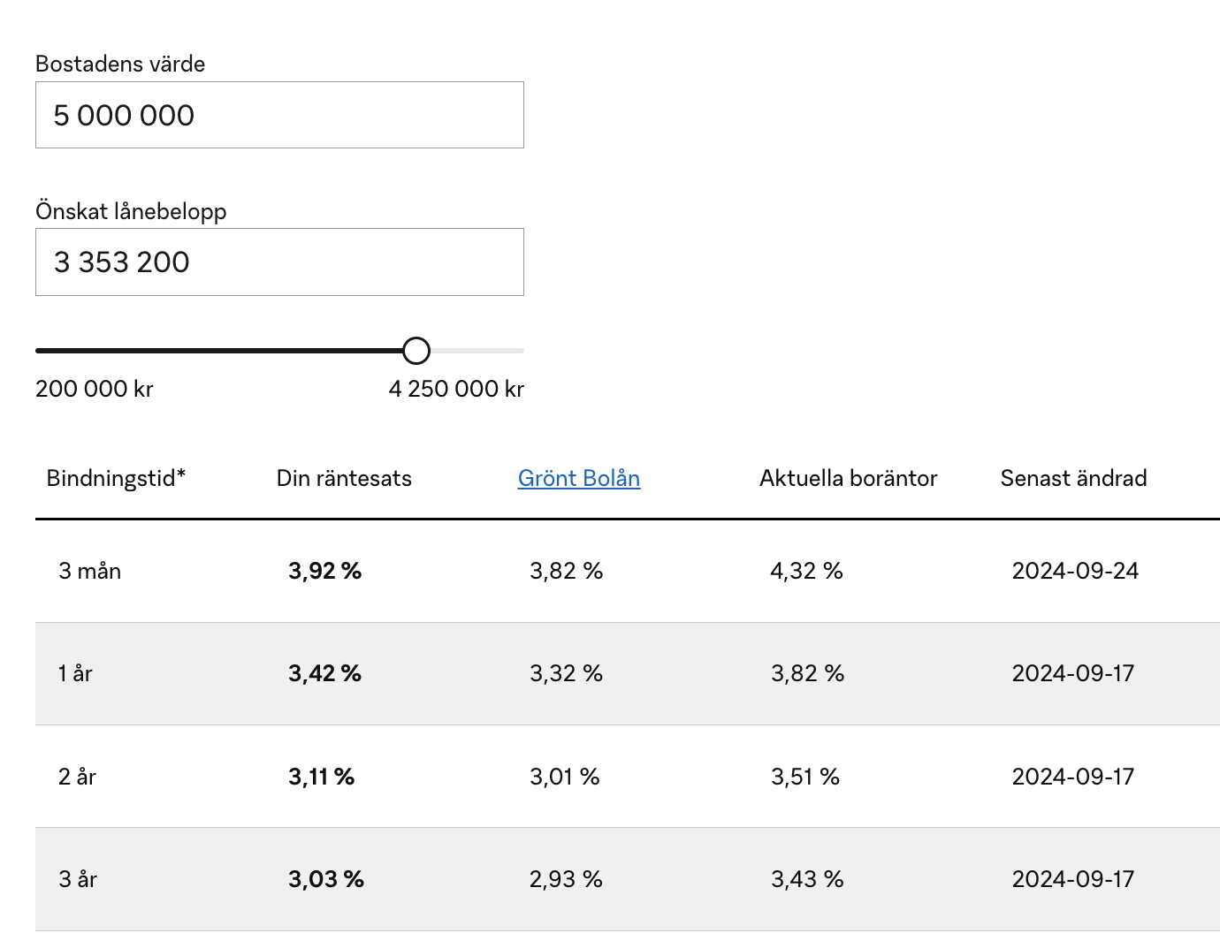Click the 4 250 000 kr maximum label
The image size is (1220, 933).
456,389
